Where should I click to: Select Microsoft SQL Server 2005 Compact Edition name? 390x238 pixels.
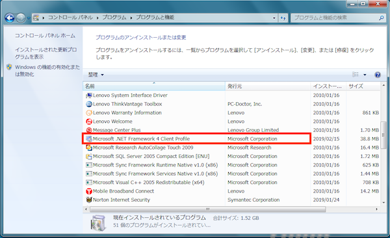coord(151,156)
